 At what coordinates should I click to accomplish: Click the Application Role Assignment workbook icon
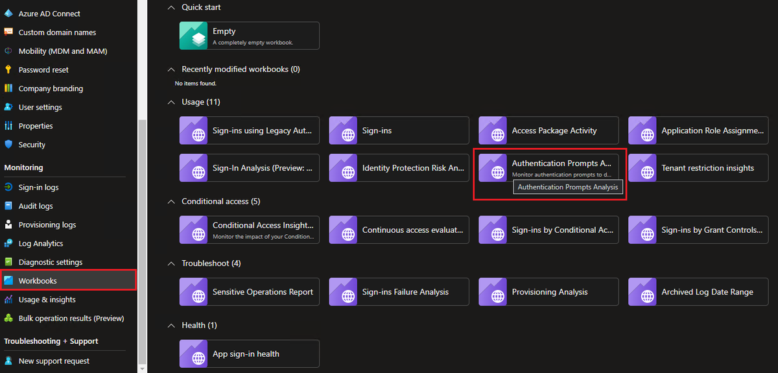click(642, 130)
